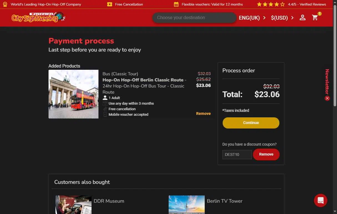
Task: Click the Total $23.06 amount
Action: (x=267, y=94)
